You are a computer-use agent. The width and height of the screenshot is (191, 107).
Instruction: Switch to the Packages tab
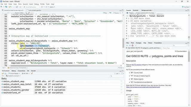[138, 43]
